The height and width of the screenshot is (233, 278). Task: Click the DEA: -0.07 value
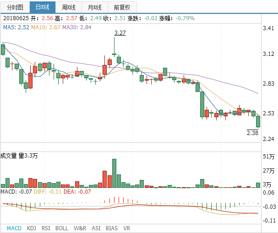[x=77, y=191]
